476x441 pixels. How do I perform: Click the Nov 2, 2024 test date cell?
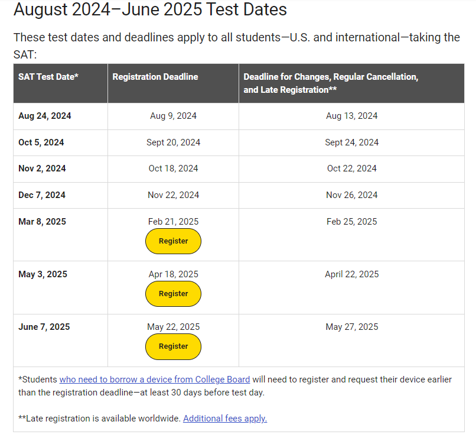pyautogui.click(x=42, y=168)
